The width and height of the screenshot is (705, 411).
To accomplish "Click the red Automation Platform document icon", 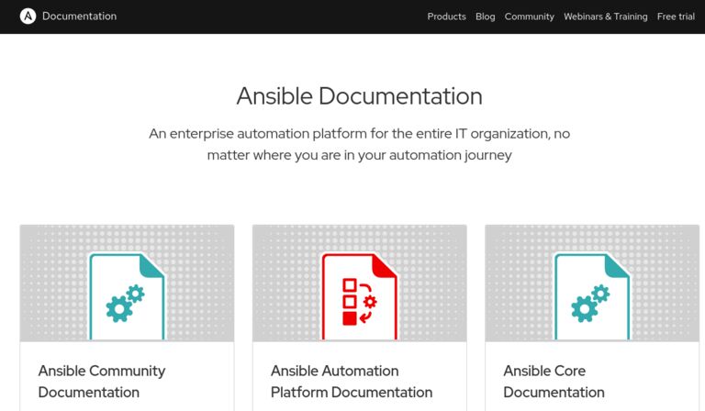I will click(360, 297).
